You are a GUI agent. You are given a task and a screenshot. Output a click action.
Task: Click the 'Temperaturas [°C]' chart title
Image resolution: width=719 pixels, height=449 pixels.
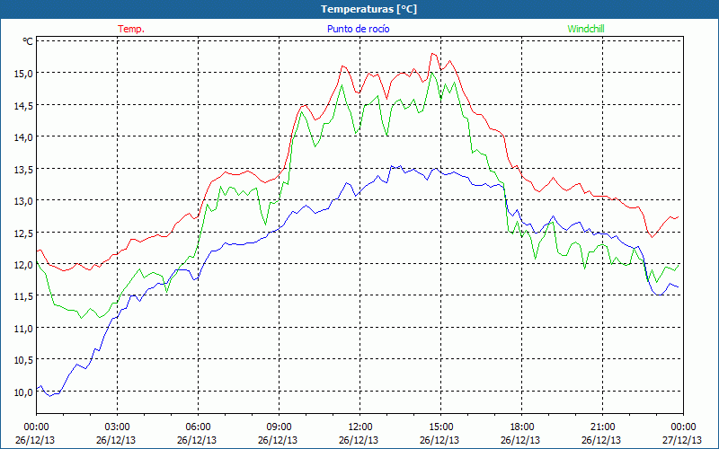[x=368, y=9]
